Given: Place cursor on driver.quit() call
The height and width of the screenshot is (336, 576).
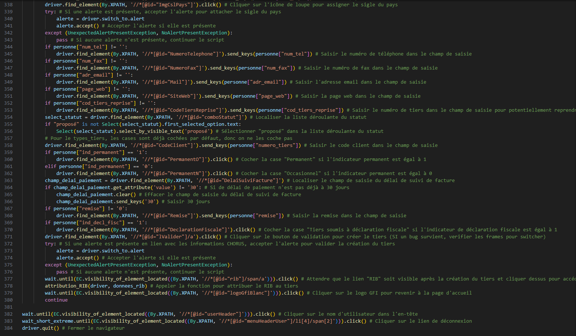Looking at the screenshot, I should (40, 328).
